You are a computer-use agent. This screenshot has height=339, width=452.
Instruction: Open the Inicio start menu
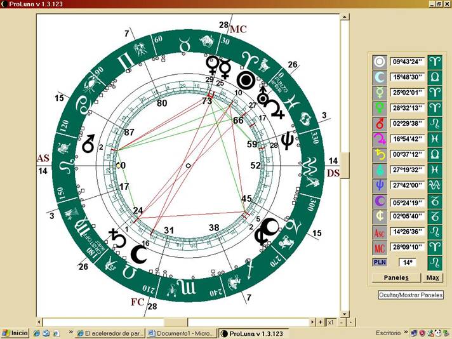15,333
